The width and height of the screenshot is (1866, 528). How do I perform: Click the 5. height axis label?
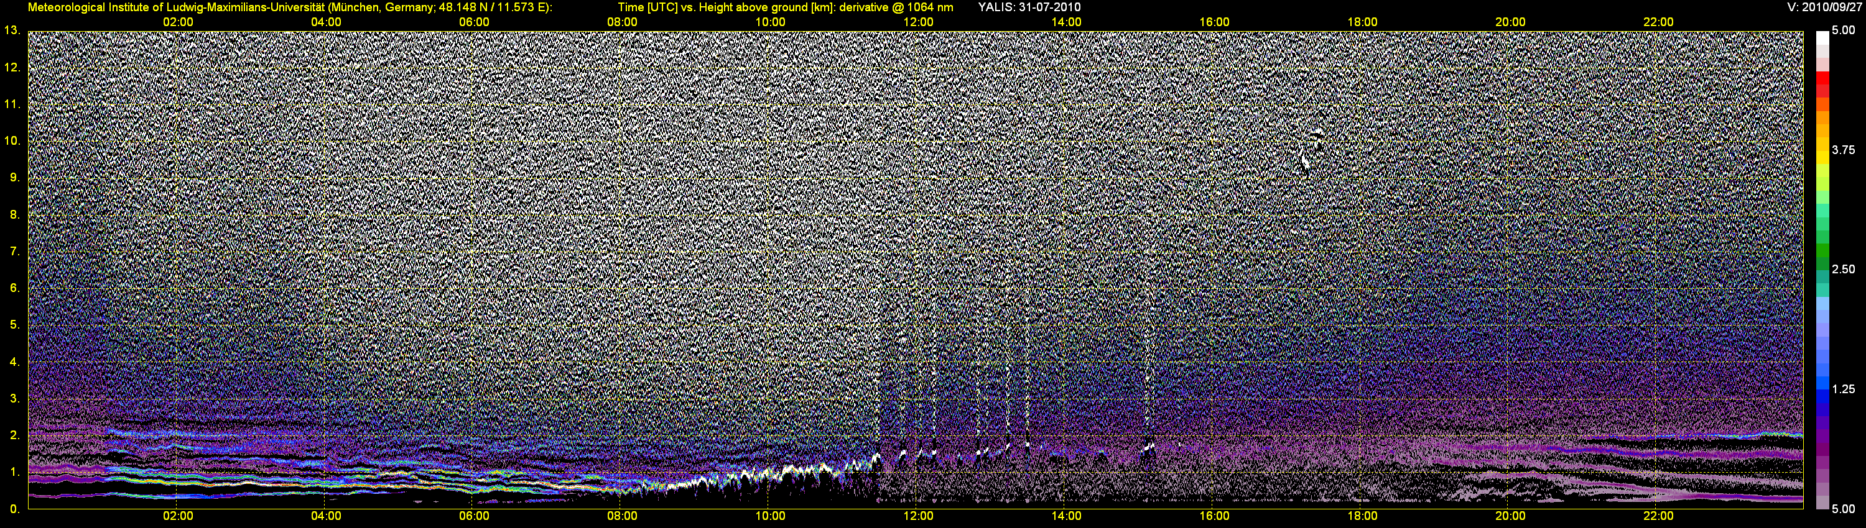14,325
